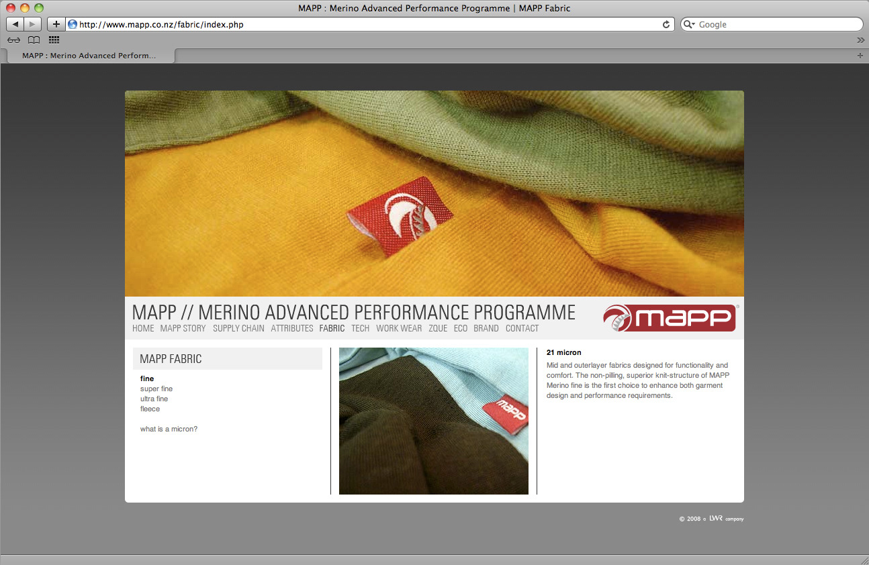Go back with the browser back arrow
The image size is (869, 565).
tap(15, 24)
